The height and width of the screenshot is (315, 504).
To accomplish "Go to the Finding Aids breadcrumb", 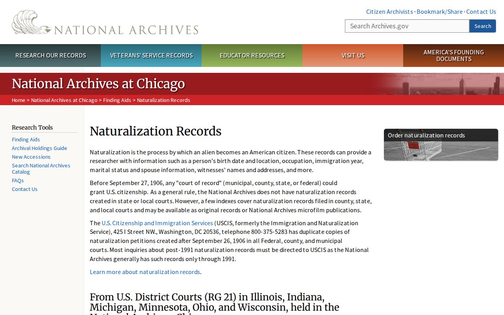I will pos(117,100).
